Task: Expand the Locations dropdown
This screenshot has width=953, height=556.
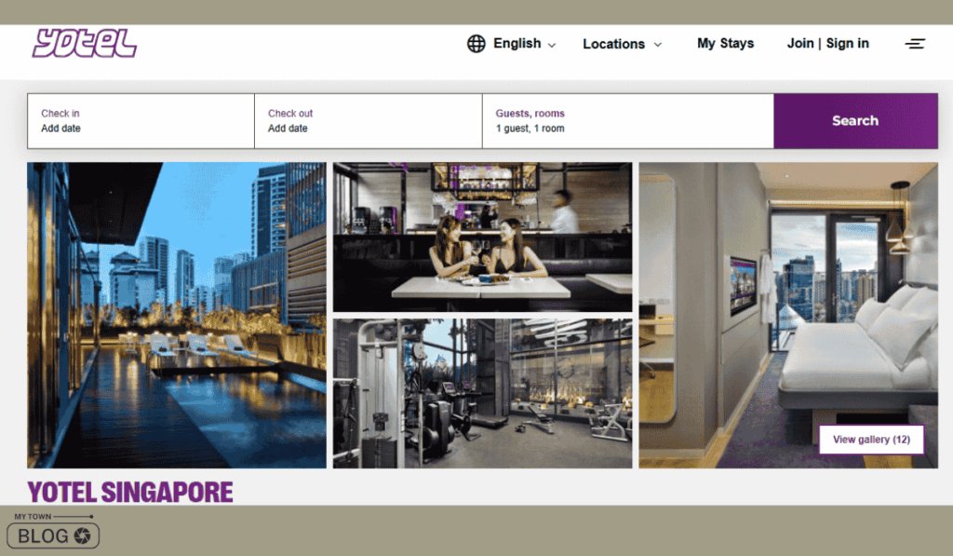Action: [x=623, y=45]
